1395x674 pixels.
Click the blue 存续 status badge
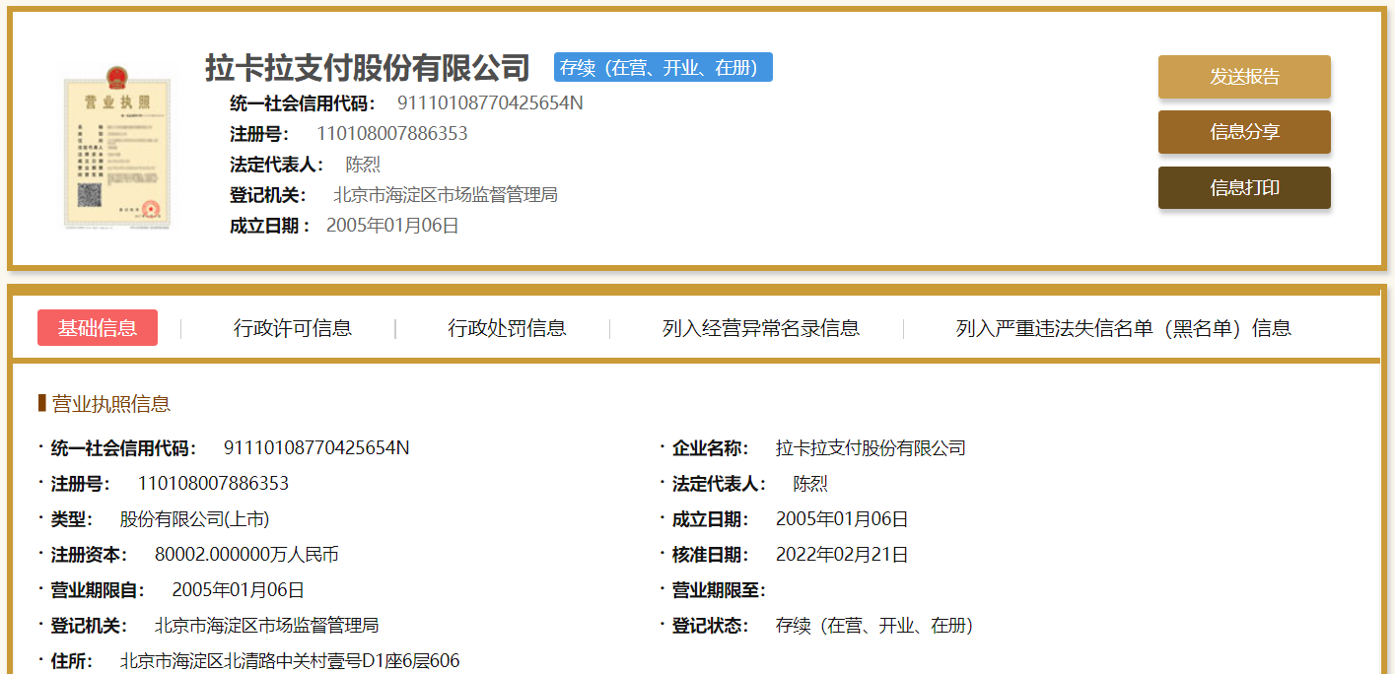pos(663,68)
